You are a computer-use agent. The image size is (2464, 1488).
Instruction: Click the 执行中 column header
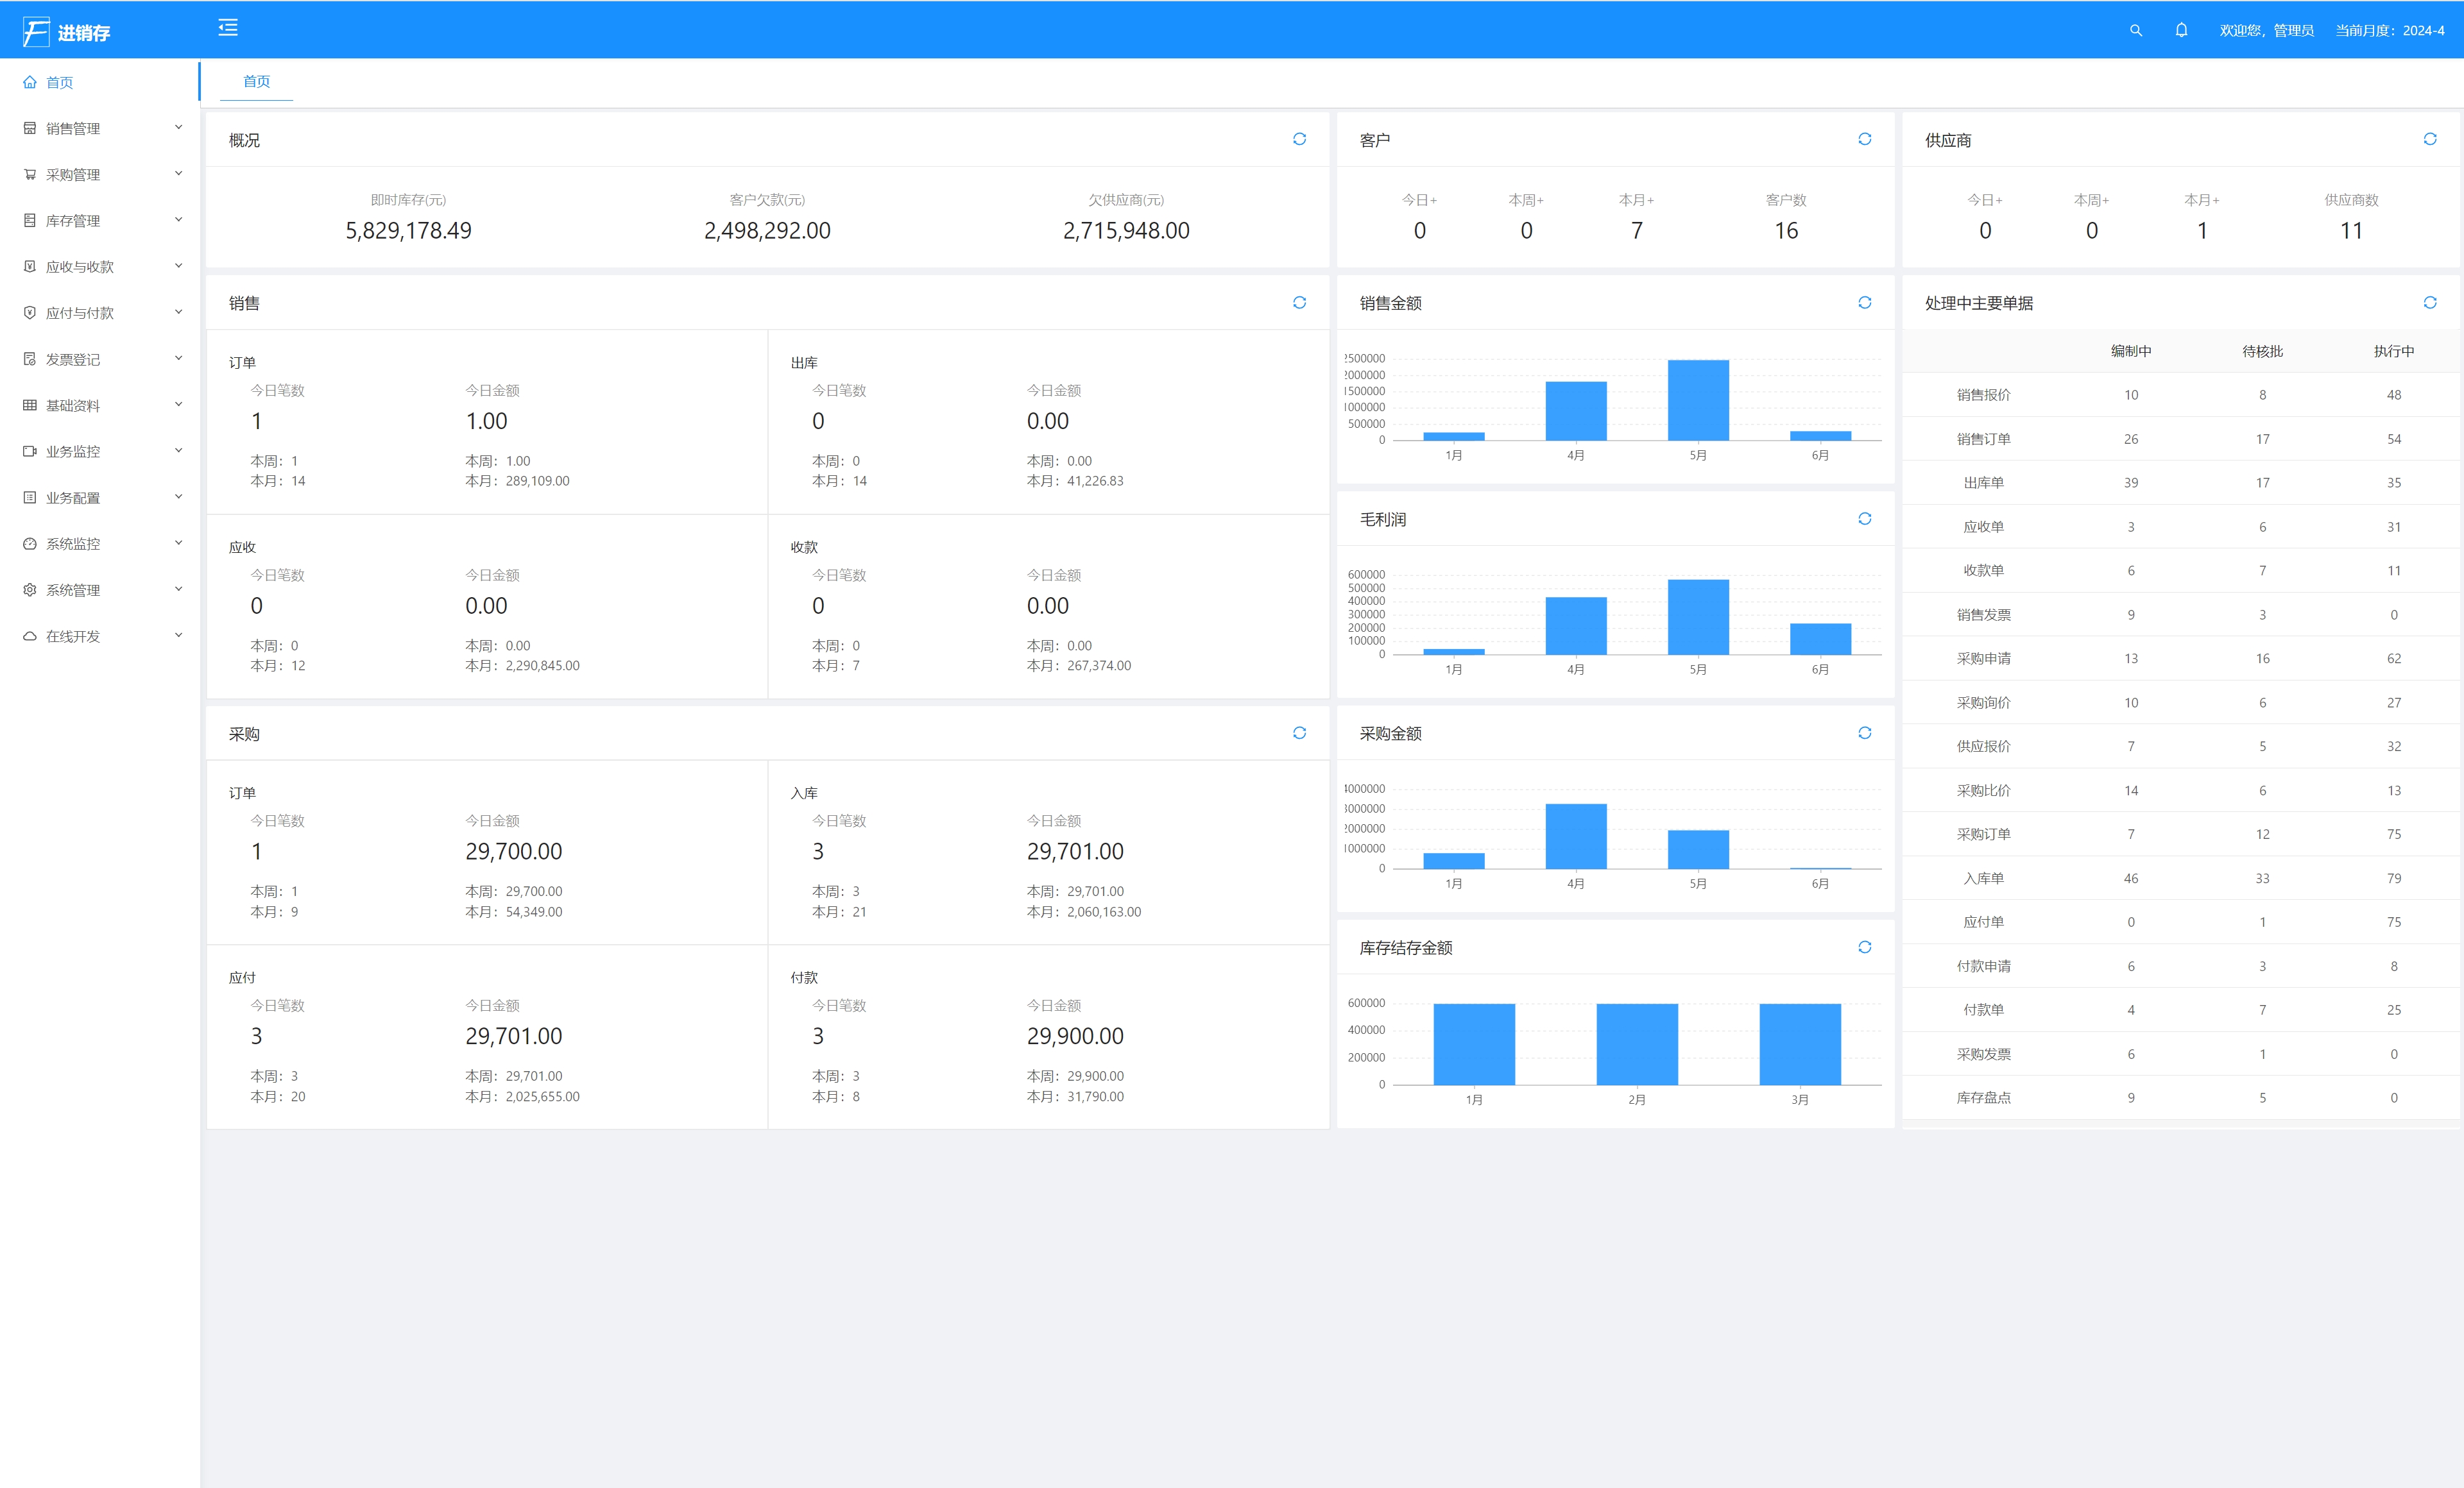(2393, 351)
